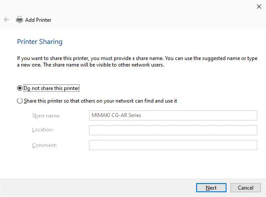Screen dimensions: 266x197
Task: Click the 'Location:' label
Action: click(x=44, y=130)
